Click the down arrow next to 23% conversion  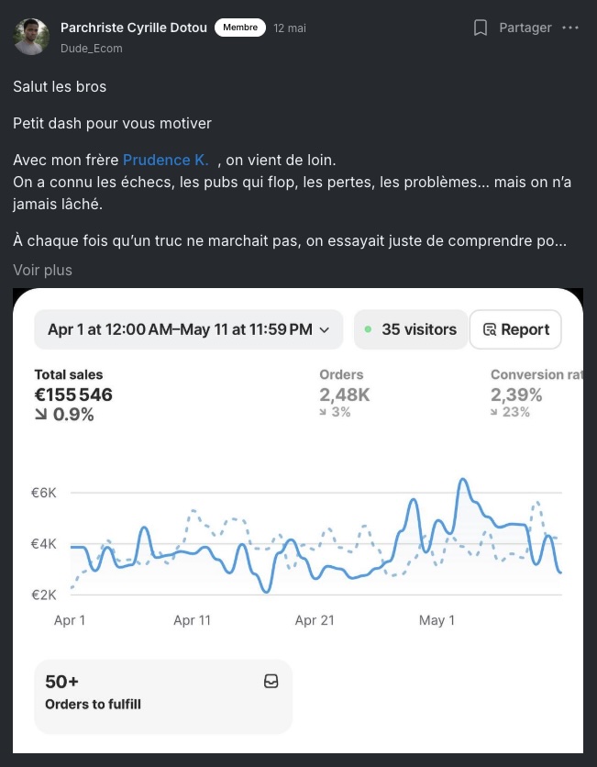click(494, 412)
